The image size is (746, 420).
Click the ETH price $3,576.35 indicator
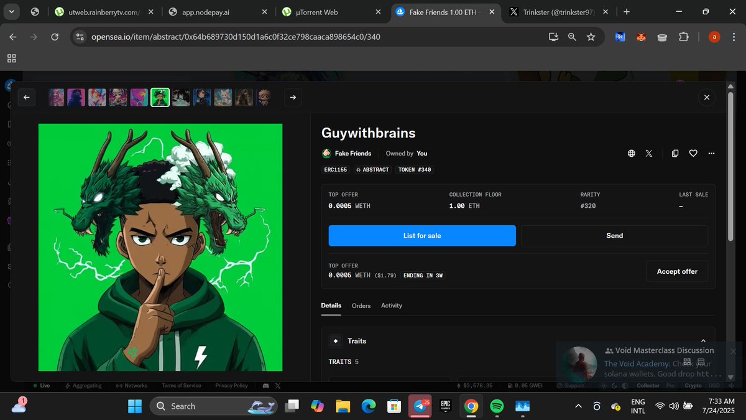[x=474, y=386]
